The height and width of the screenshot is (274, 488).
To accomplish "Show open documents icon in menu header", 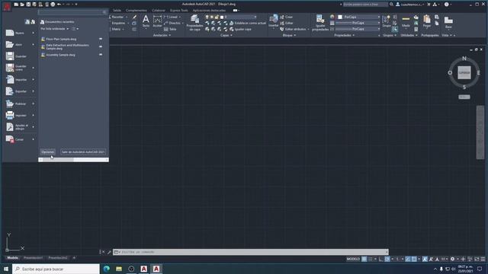I will (x=33, y=22).
